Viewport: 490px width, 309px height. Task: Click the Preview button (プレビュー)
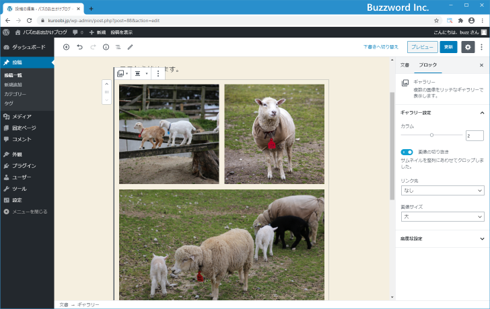click(x=421, y=47)
